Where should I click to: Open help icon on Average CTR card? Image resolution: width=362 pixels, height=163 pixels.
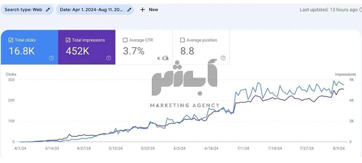point(166,58)
